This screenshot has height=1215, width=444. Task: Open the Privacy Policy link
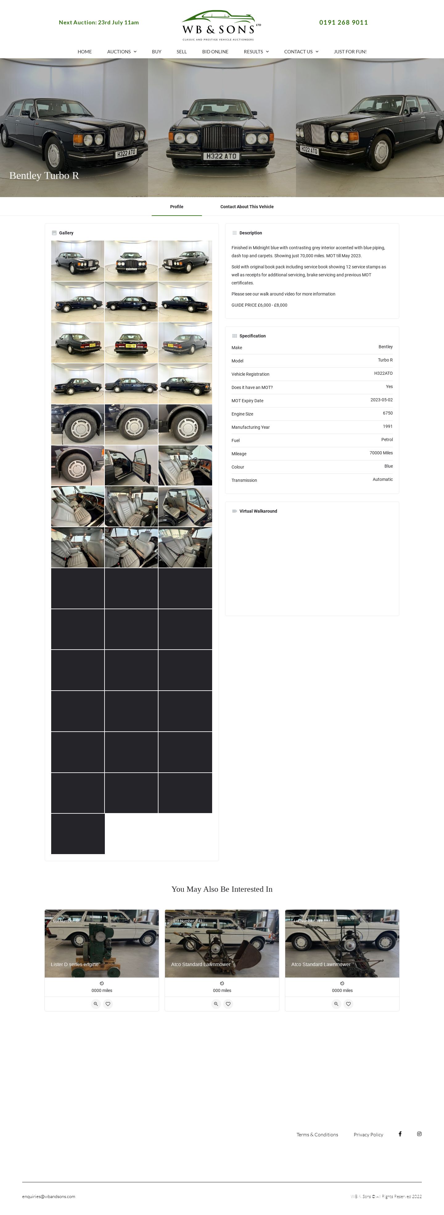pos(368,1134)
